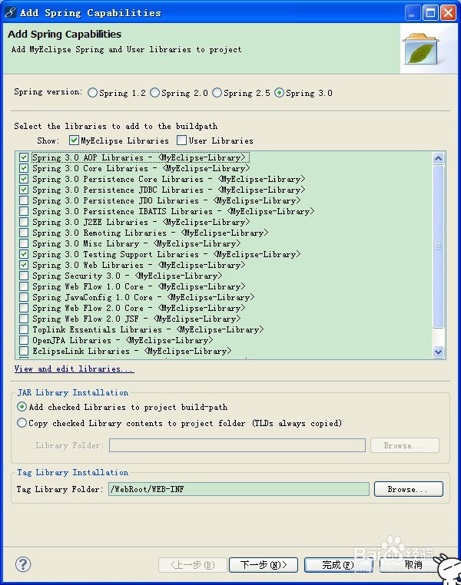Close the Add Spring Capabilities dialog

click(448, 13)
